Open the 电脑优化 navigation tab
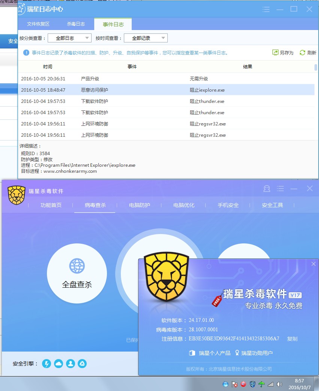Viewport: 319px width, 391px height. tap(184, 205)
